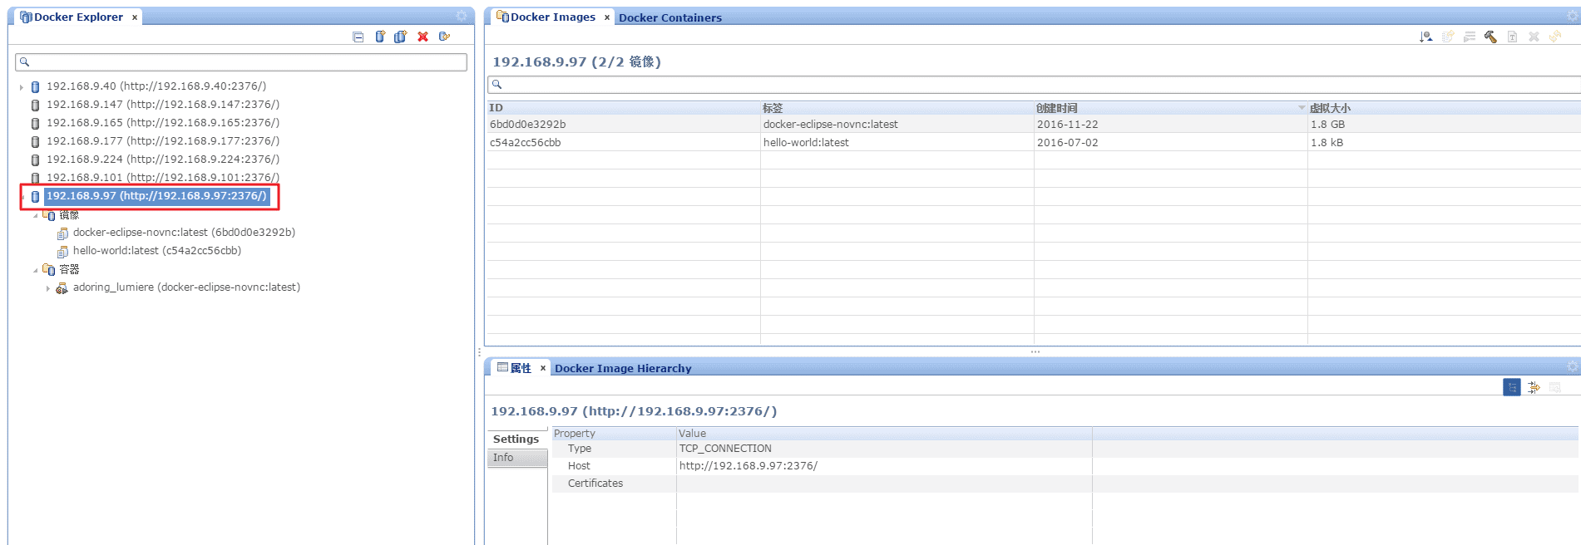
Task: Select 192.168.9.165 connection in tree
Action: click(163, 123)
